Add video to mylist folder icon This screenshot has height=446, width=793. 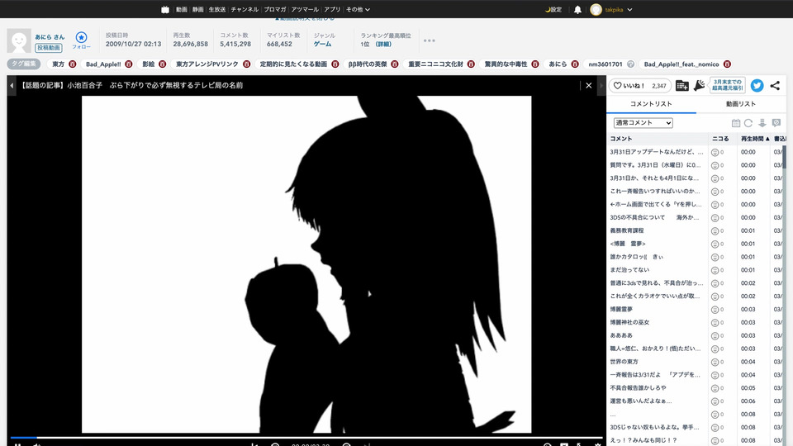coord(681,86)
